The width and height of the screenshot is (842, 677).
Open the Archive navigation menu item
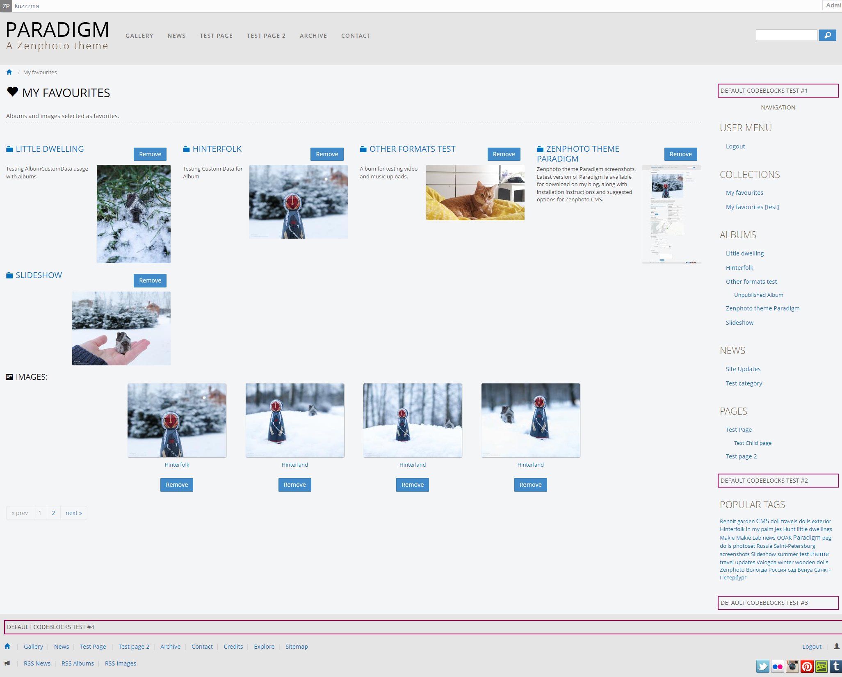(x=313, y=36)
